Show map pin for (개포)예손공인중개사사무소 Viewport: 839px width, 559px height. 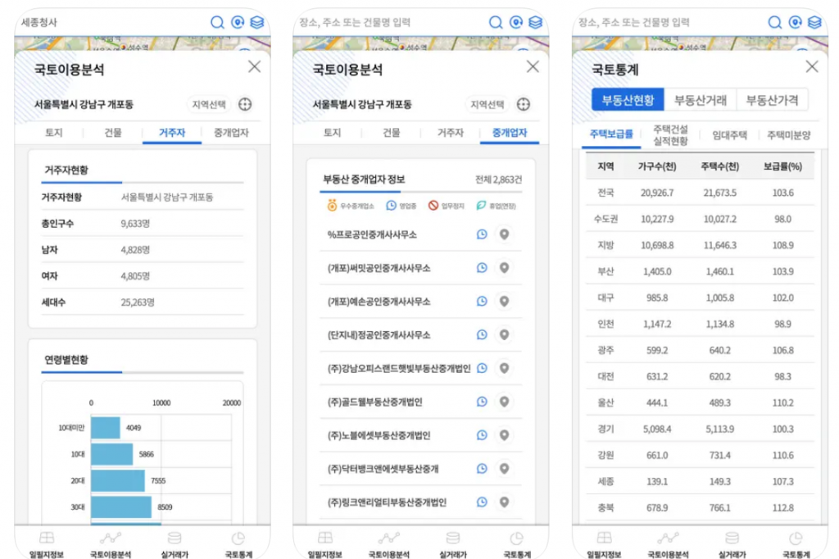pyautogui.click(x=504, y=301)
